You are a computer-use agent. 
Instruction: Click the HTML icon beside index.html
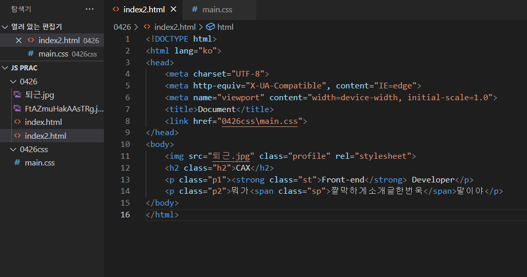pyautogui.click(x=17, y=122)
